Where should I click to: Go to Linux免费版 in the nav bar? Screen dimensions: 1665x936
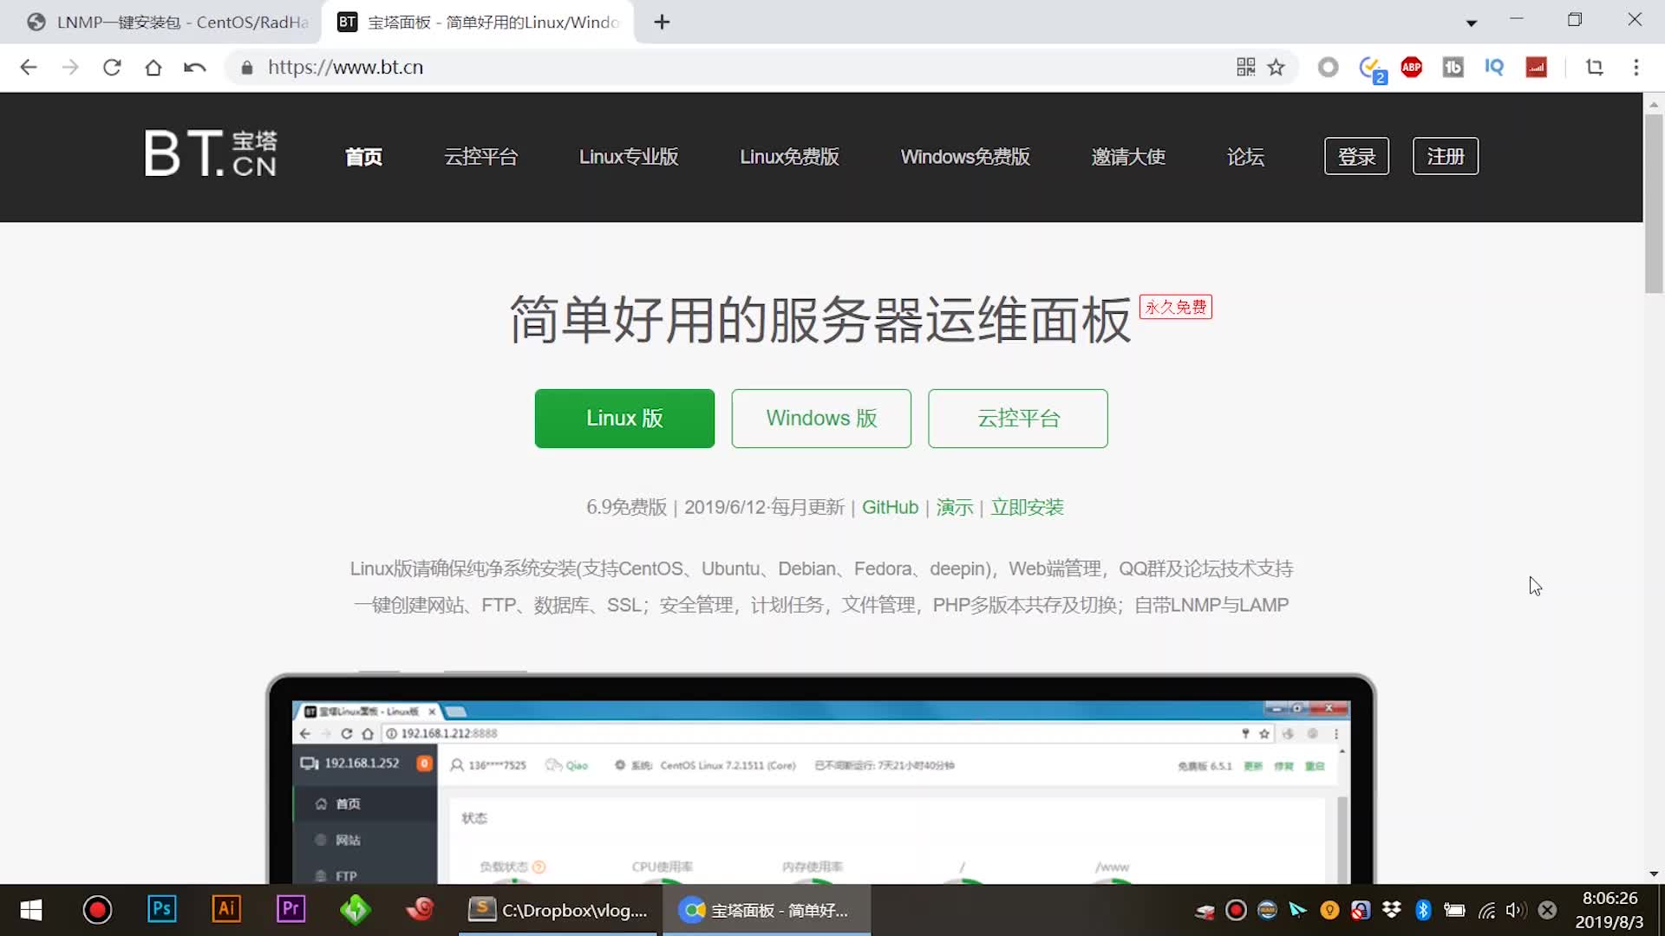(789, 157)
